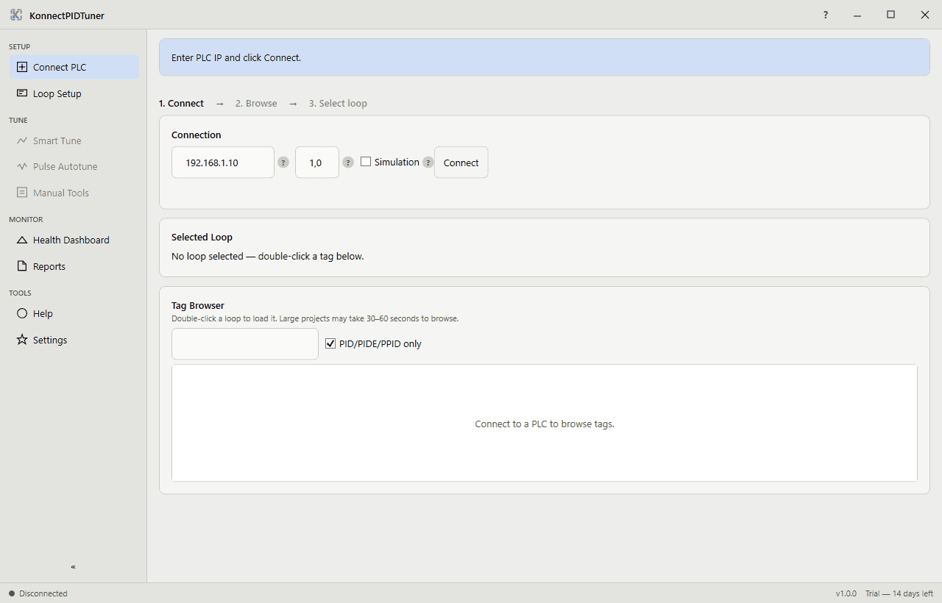The height and width of the screenshot is (603, 942).
Task: Click the 'Trial — 14 days left' status text
Action: pyautogui.click(x=899, y=593)
